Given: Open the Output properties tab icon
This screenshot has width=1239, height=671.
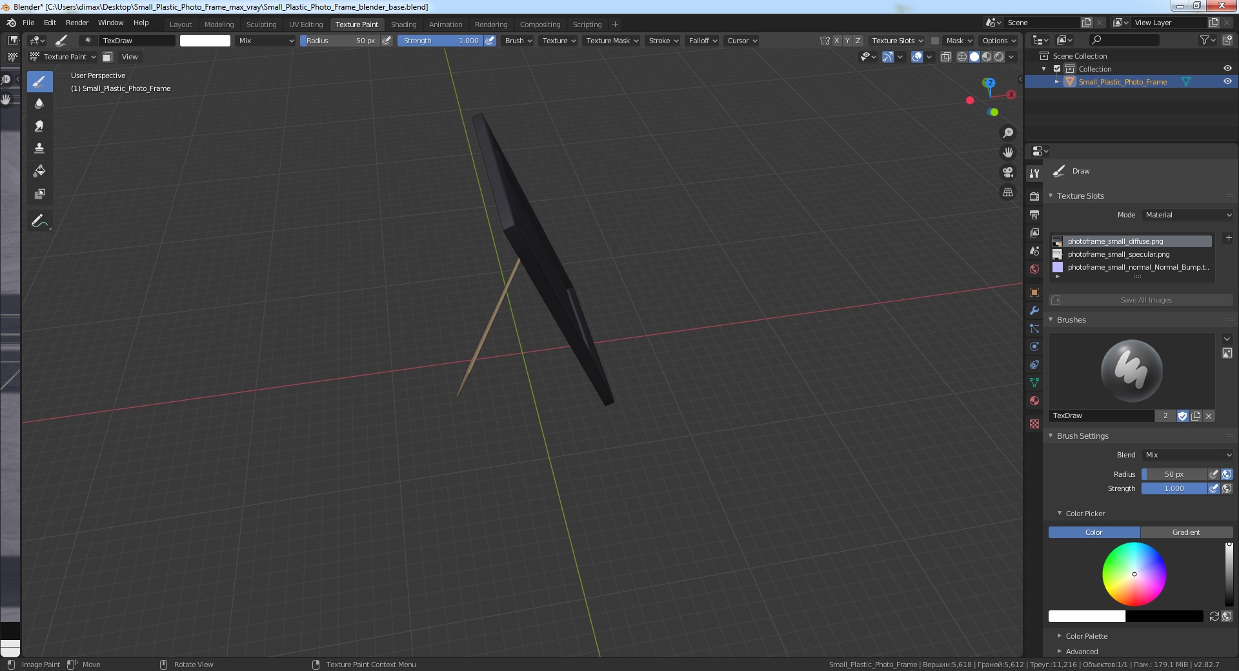Looking at the screenshot, I should pos(1034,214).
